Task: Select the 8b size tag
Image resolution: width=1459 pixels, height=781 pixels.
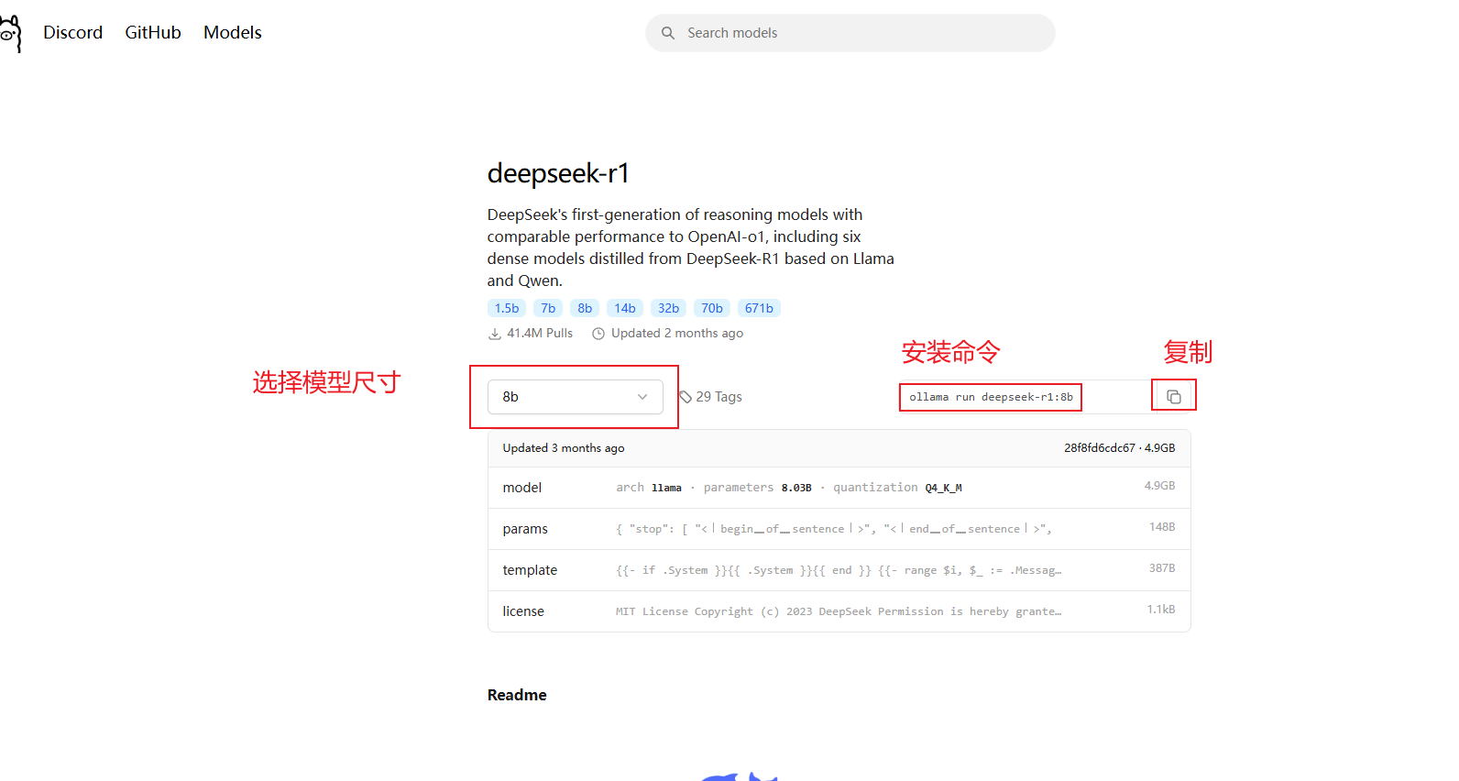Action: (585, 308)
